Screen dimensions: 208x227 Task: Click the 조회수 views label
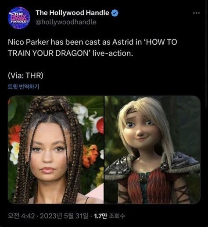coord(117,216)
